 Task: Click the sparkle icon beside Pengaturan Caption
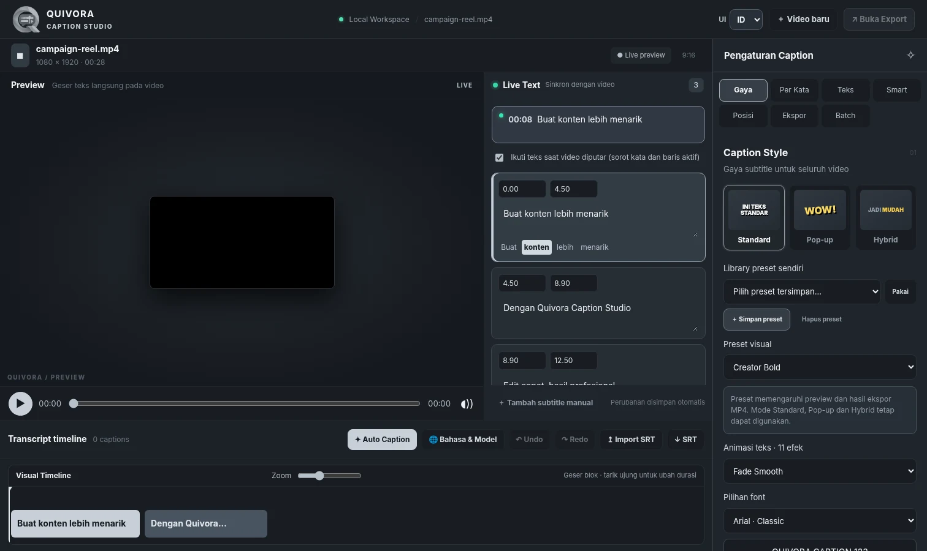point(910,55)
